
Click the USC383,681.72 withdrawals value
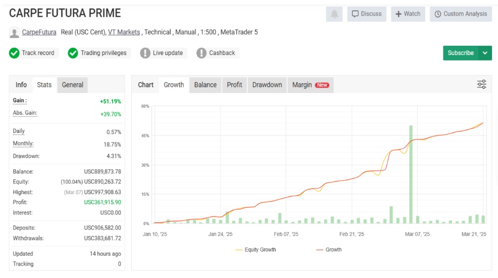click(102, 238)
